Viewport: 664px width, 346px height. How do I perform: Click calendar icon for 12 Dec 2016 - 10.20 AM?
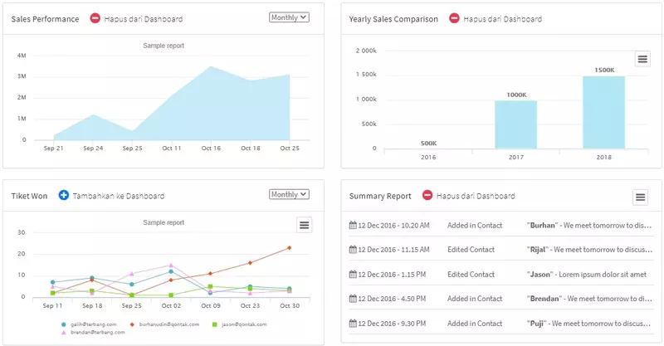click(x=353, y=225)
